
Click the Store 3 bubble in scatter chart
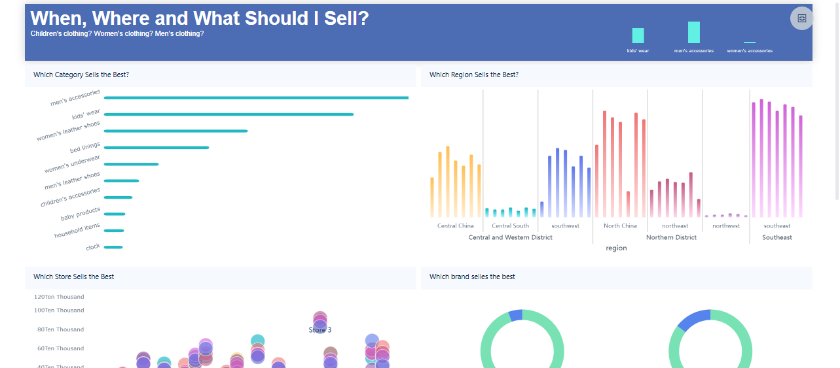[320, 320]
